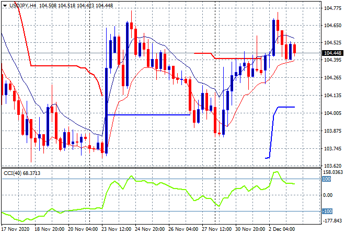Click the 20 Nov 04:00 time label
Image resolution: width=345 pixels, height=235 pixels.
point(83,229)
